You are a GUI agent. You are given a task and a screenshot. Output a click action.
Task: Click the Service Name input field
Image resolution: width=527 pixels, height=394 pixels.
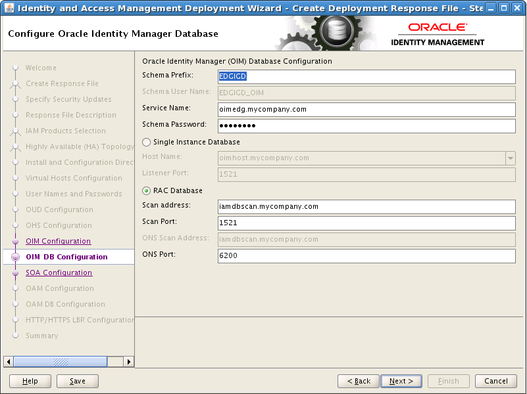point(366,109)
